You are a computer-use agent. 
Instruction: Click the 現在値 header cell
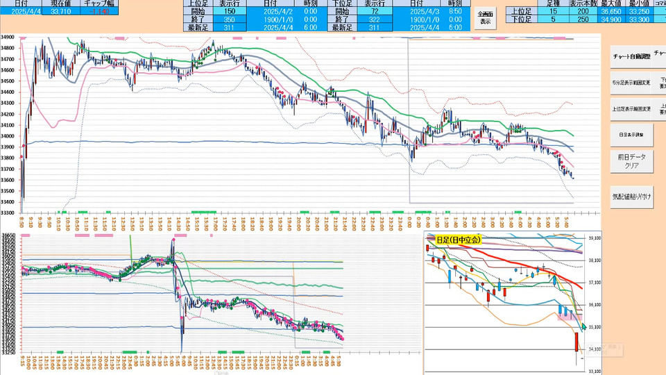tap(61, 3)
